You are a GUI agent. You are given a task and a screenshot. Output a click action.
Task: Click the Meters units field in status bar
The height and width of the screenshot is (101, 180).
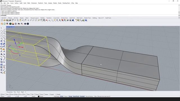(x=33, y=97)
